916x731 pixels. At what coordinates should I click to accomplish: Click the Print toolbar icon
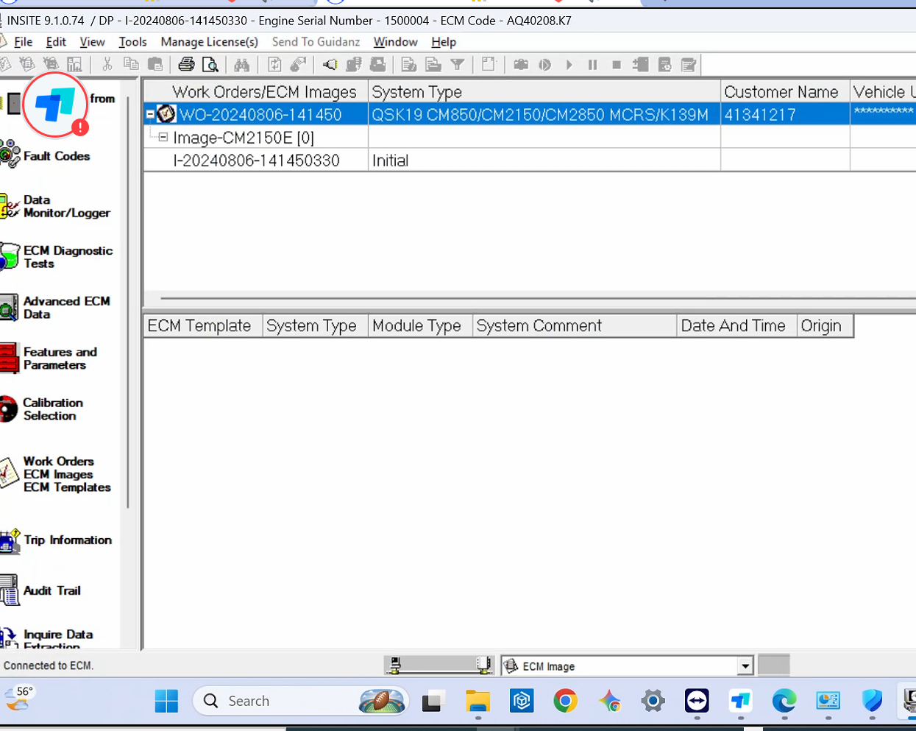(186, 65)
